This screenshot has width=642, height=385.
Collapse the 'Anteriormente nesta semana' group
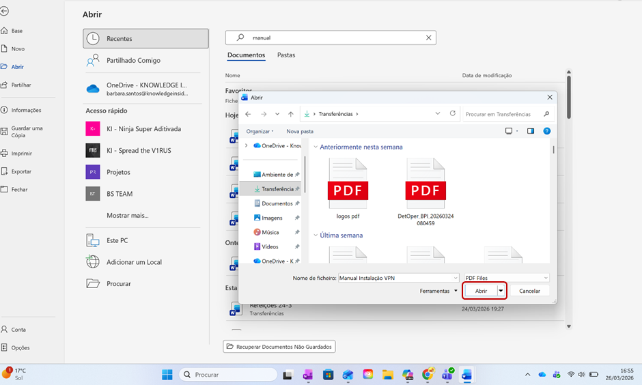point(316,147)
